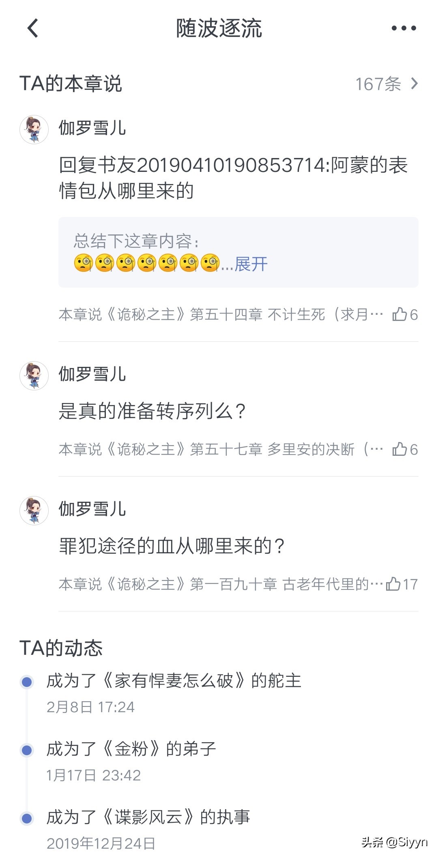Tap the second 伽罗雪儿 avatar
Image resolution: width=438 pixels, height=858 pixels.
point(34,376)
